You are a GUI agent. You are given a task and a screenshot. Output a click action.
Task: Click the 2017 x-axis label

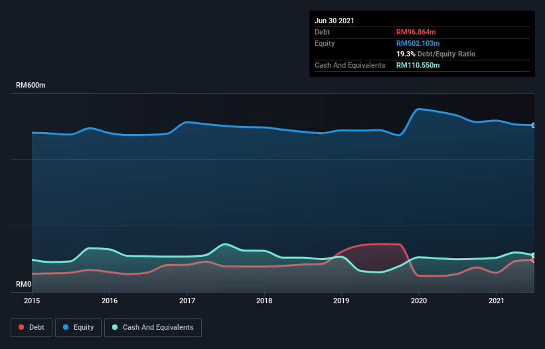point(187,301)
